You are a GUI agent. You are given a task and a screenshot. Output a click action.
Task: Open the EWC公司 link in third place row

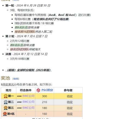(29, 108)
